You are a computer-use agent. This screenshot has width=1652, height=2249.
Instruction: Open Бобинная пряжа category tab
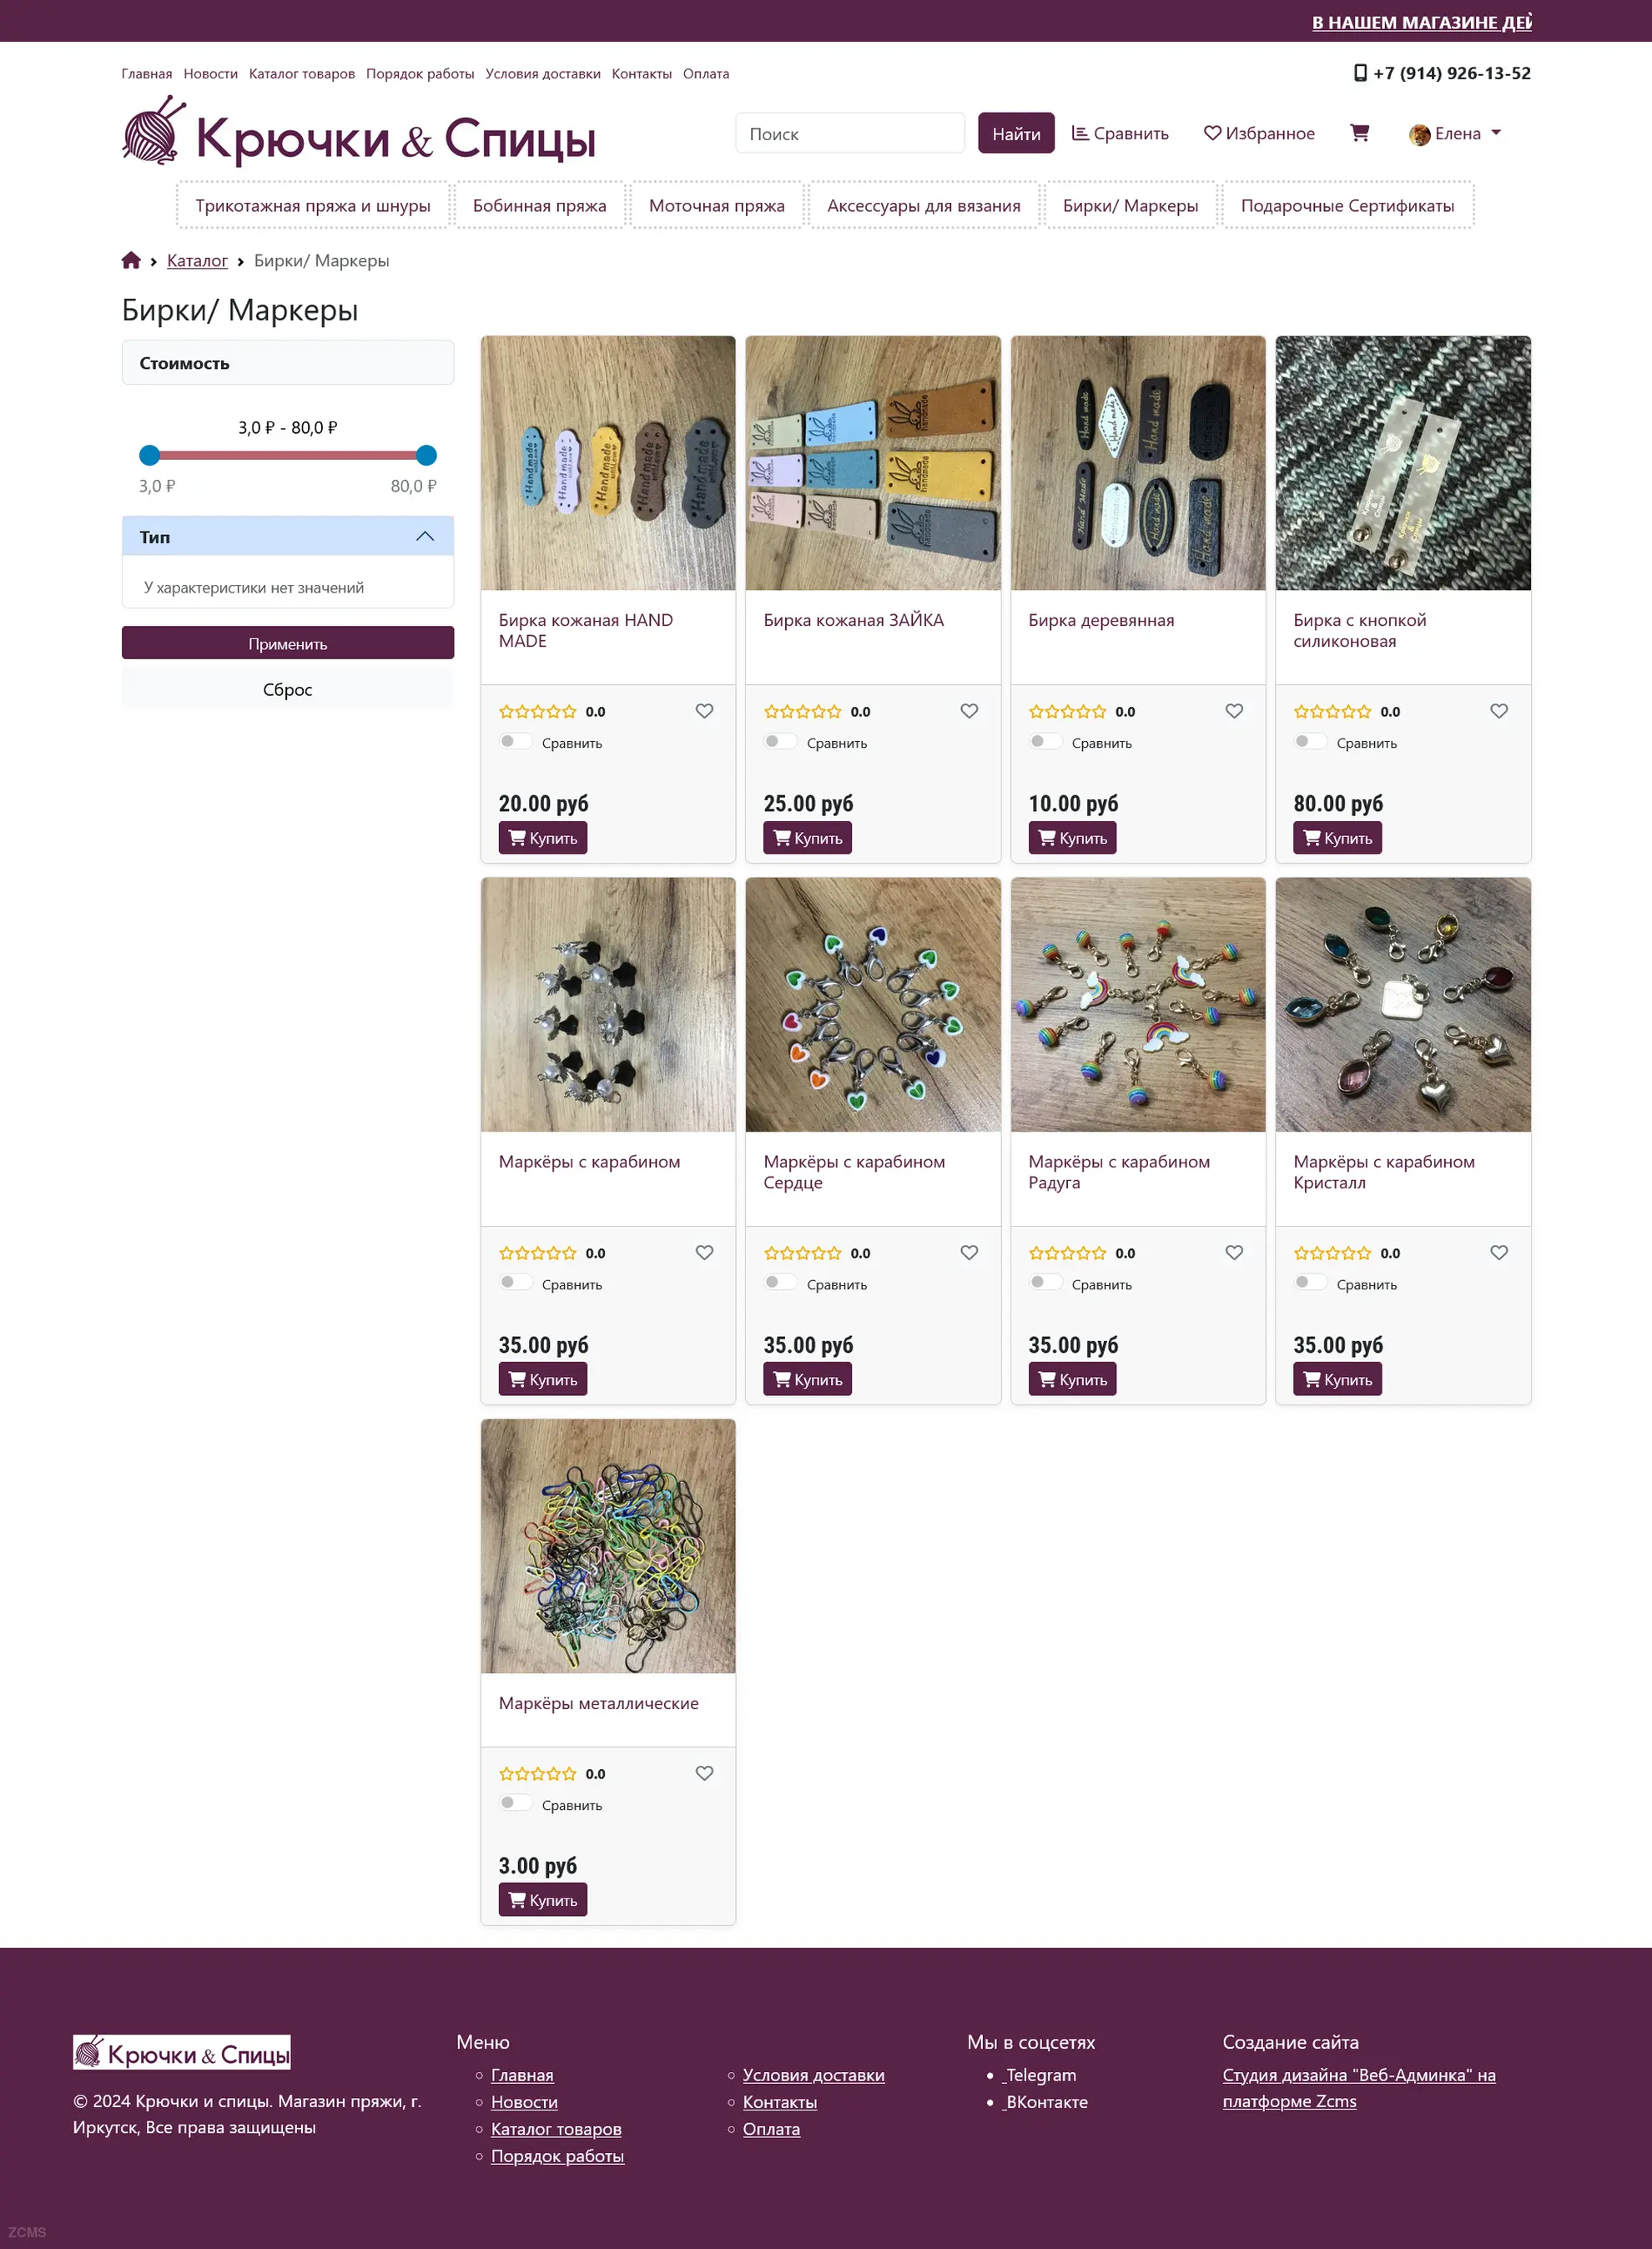tap(539, 206)
